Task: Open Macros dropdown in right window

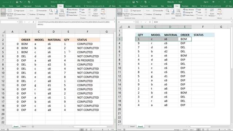Action: 220,12
